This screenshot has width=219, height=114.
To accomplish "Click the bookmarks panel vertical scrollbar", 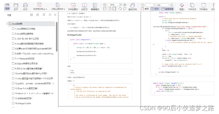I will 57,37.
